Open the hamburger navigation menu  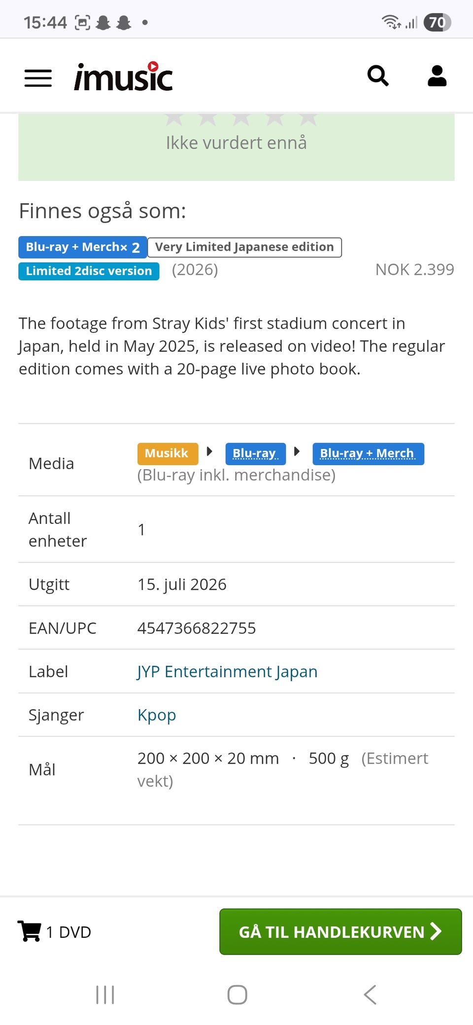coord(38,78)
